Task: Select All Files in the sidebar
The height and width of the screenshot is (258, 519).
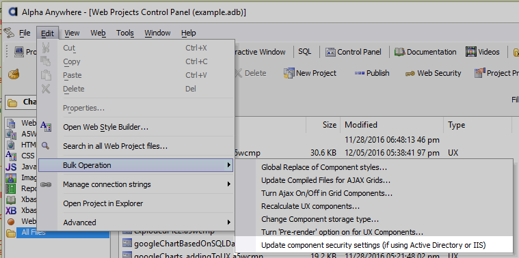Action: point(63,232)
